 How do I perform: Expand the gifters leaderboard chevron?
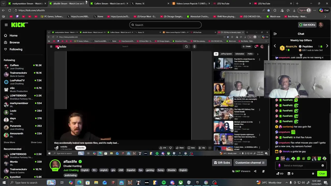[301, 55]
